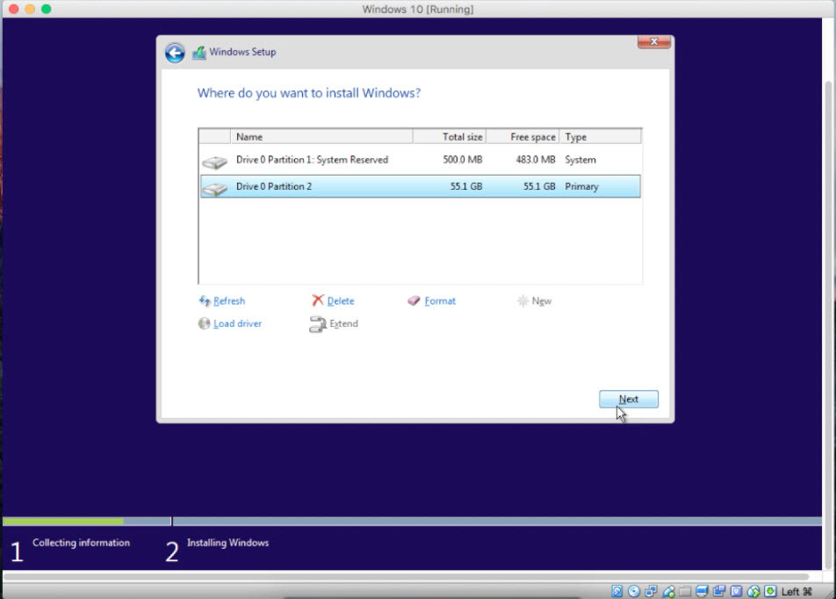The width and height of the screenshot is (836, 599).
Task: Click the Format link
Action: 440,301
